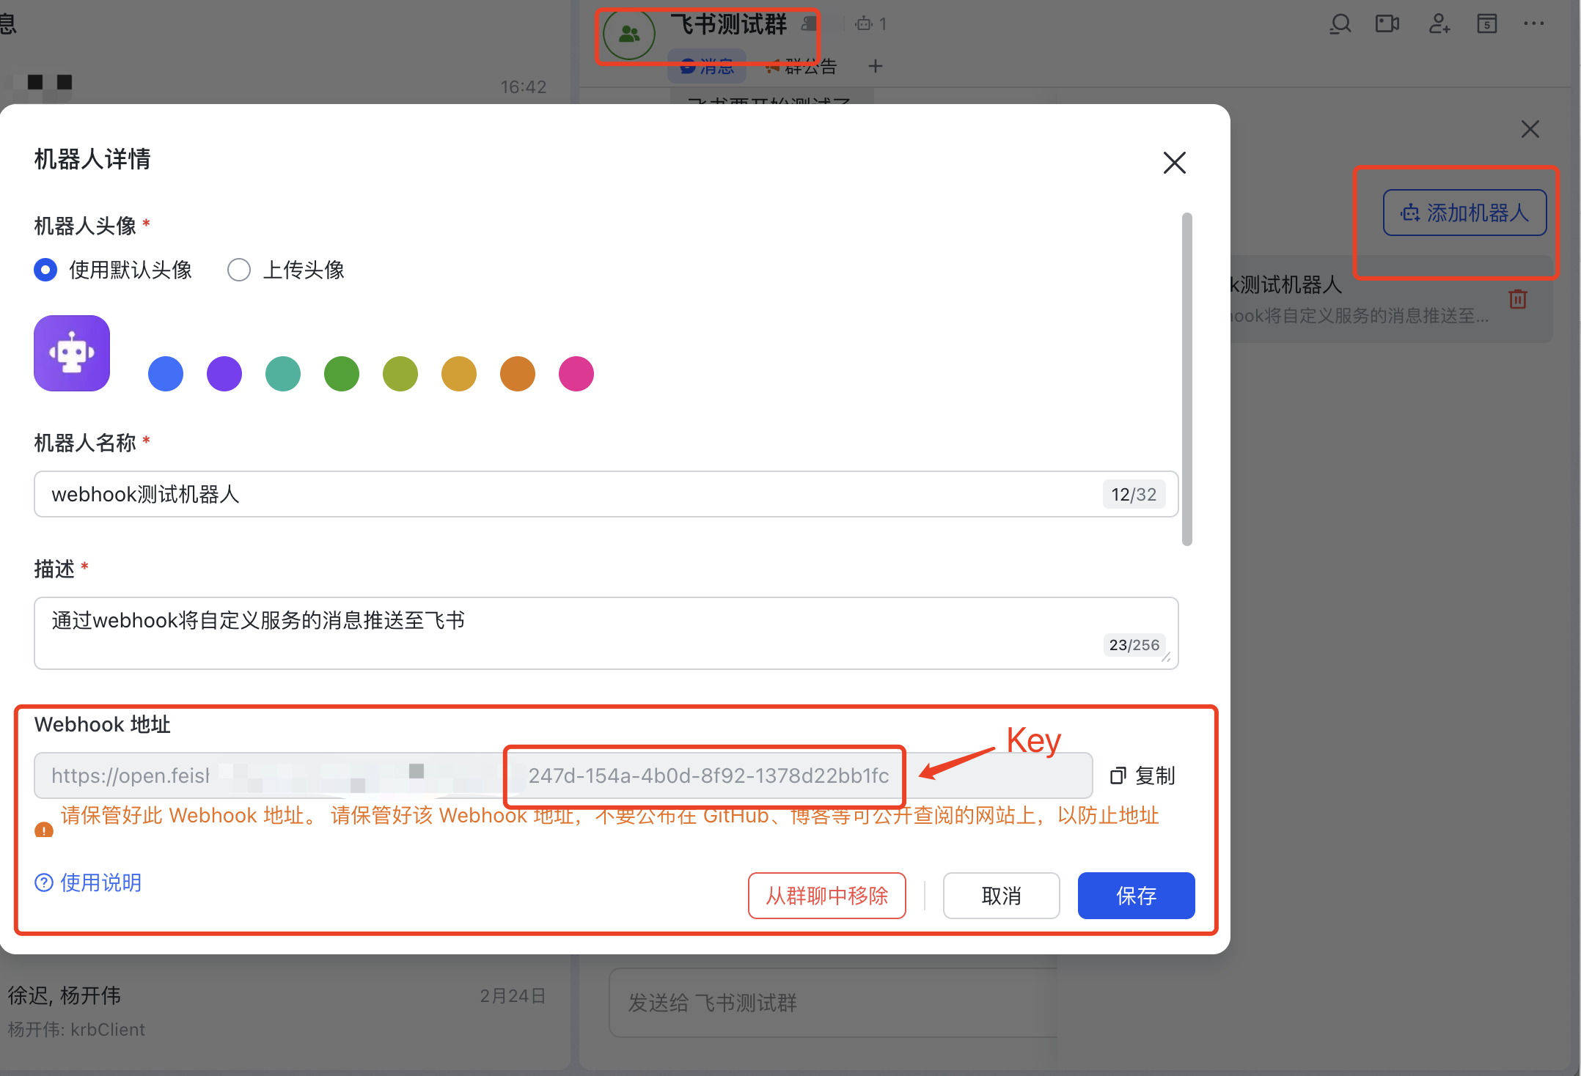Open the more options ellipsis menu
The height and width of the screenshot is (1076, 1581).
click(x=1533, y=24)
